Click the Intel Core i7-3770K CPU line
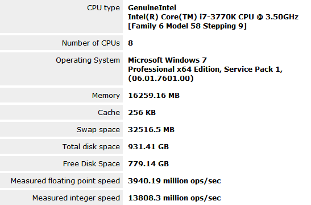The height and width of the screenshot is (205, 311). pyautogui.click(x=213, y=17)
